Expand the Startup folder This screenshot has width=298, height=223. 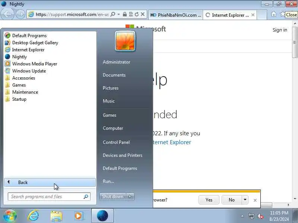coord(16,99)
